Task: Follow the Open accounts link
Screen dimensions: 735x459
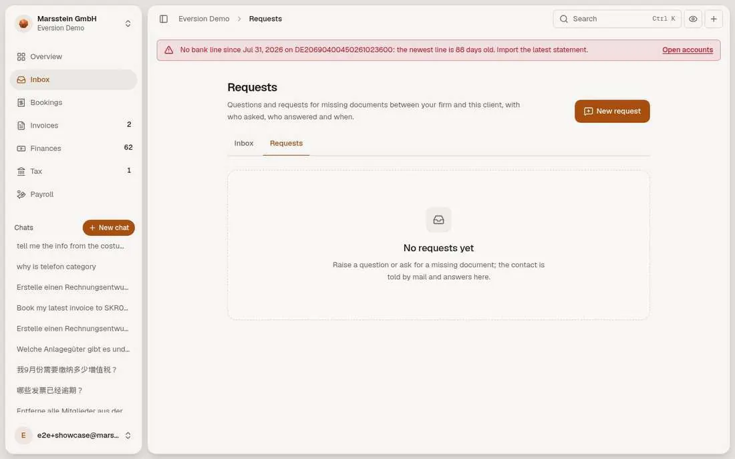Action: coord(687,49)
